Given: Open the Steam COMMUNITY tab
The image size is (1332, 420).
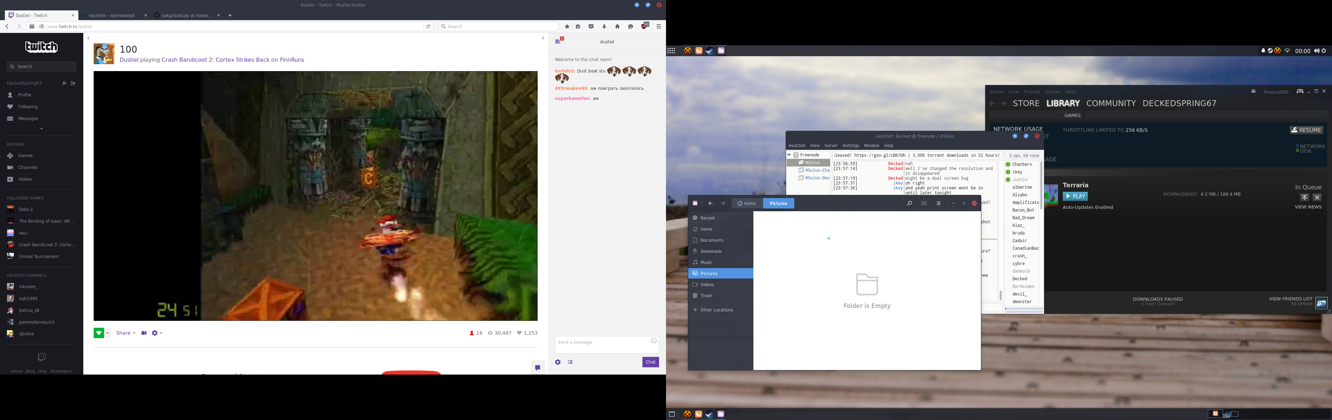Looking at the screenshot, I should point(1111,103).
